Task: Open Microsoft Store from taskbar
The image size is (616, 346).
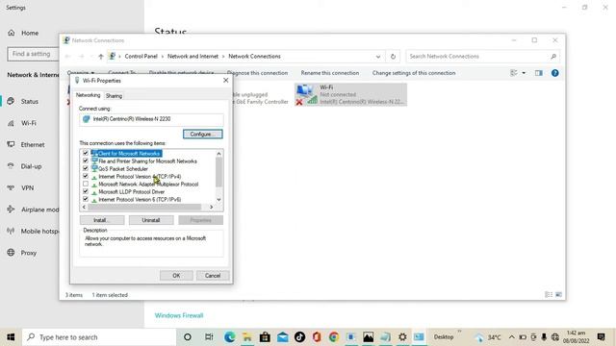Action: pos(265,337)
